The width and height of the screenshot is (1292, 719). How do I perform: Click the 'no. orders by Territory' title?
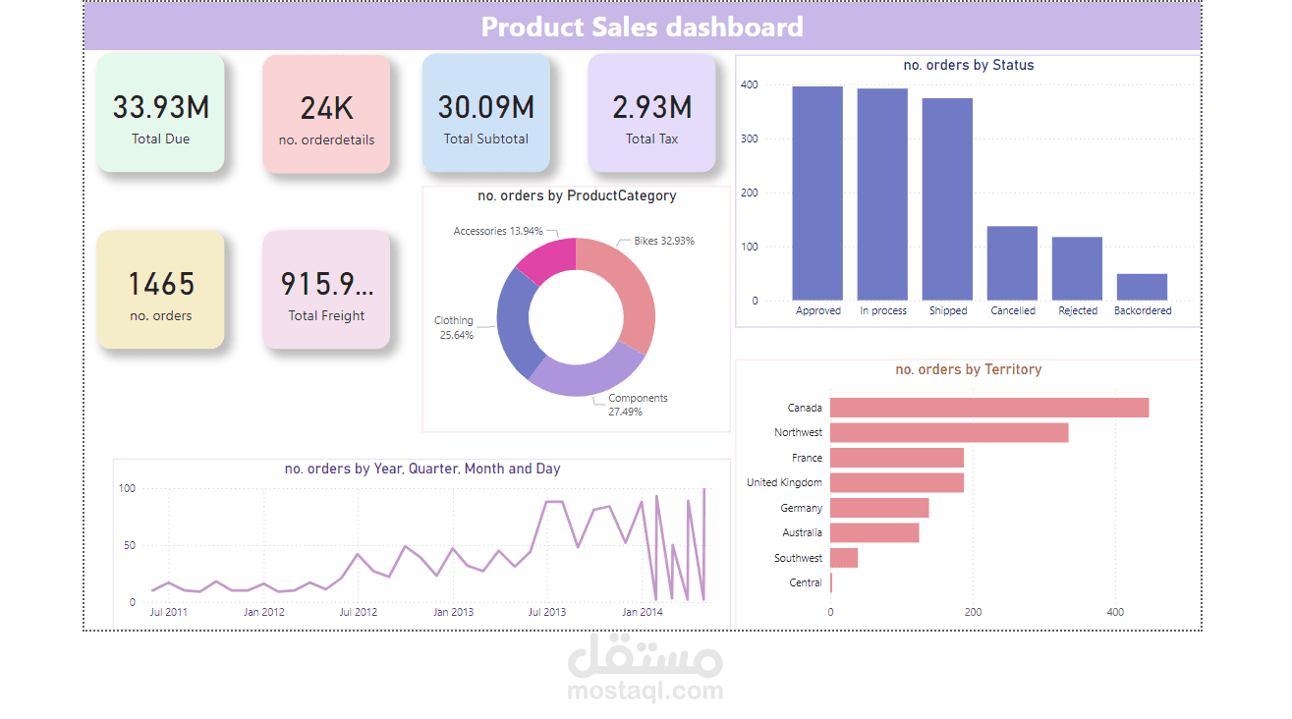(969, 369)
